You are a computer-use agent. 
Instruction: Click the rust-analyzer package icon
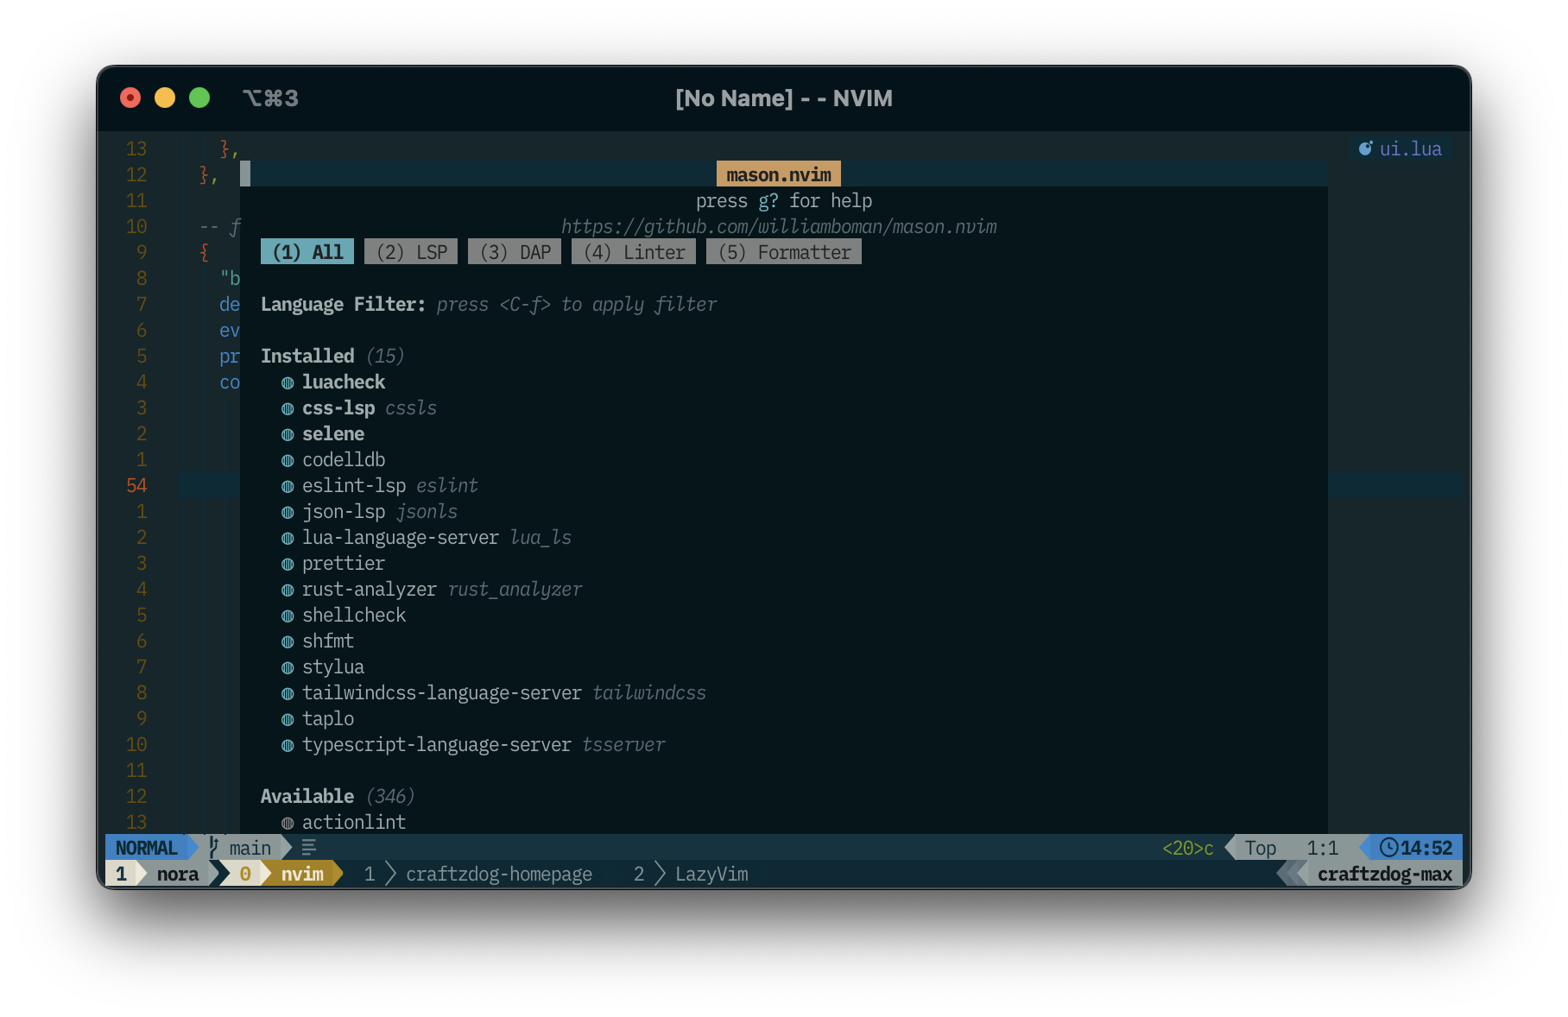coord(288,589)
